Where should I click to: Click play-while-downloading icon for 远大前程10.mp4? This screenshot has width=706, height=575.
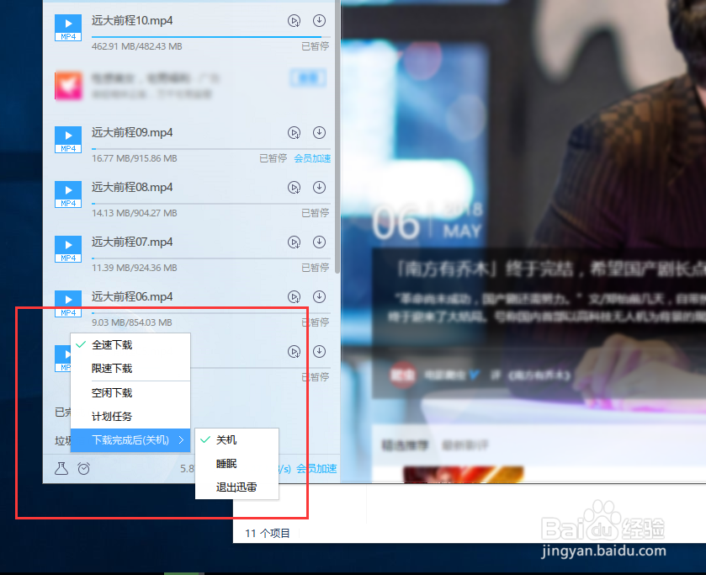[294, 21]
